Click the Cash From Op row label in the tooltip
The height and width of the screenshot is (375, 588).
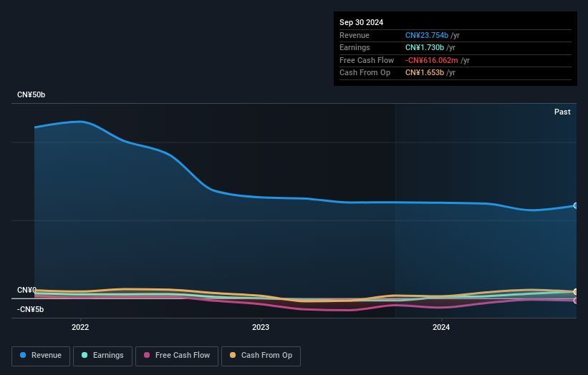click(365, 73)
